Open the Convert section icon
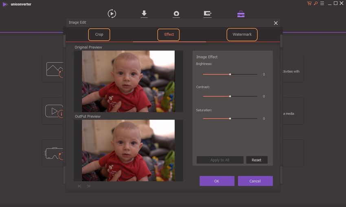Screen dimensions: 346x207 click(x=112, y=14)
